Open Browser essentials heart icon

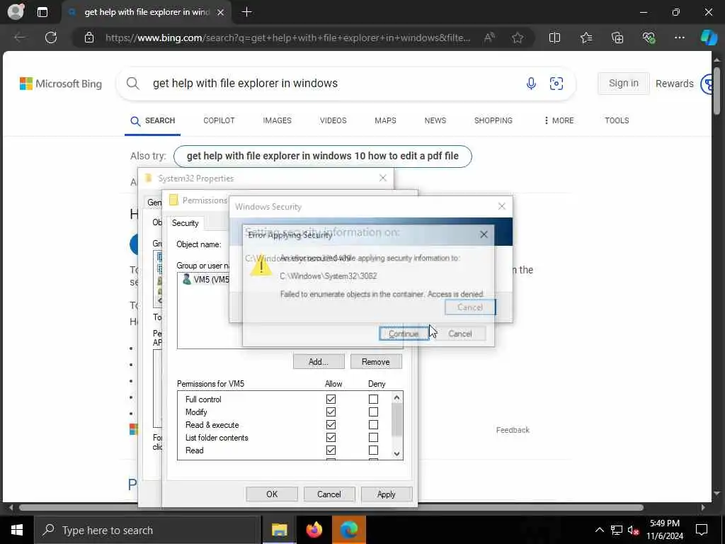pyautogui.click(x=649, y=38)
